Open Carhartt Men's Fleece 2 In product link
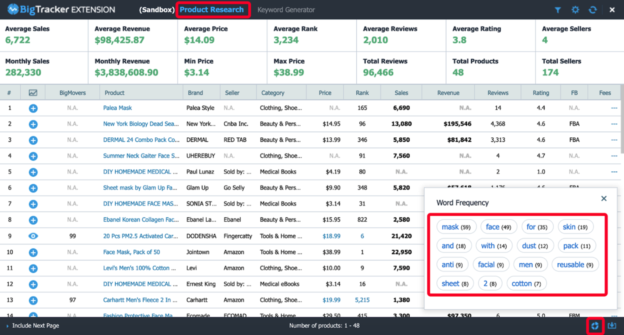Viewport: 624px width, 335px height. (140, 300)
